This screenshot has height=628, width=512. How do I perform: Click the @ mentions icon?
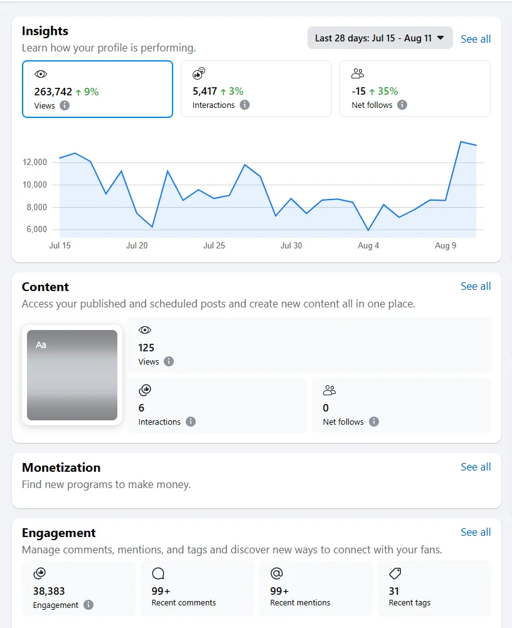pos(277,573)
